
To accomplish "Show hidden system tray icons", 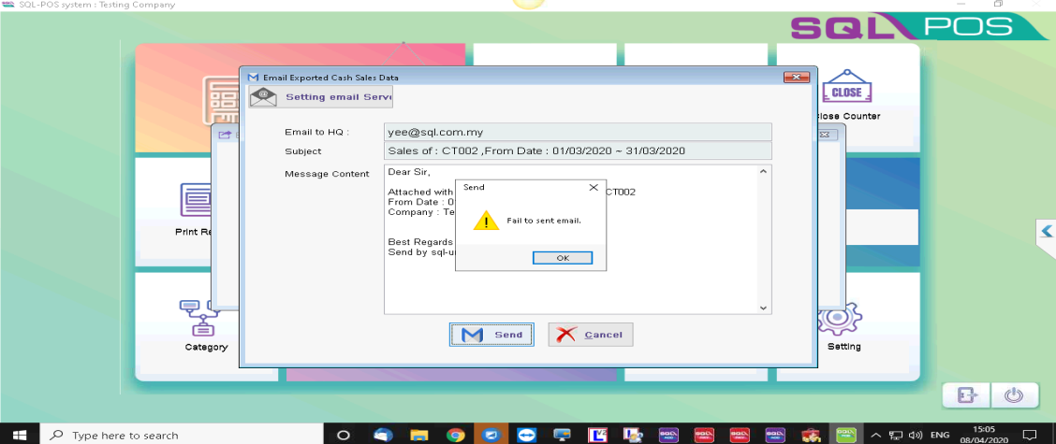I will [875, 435].
